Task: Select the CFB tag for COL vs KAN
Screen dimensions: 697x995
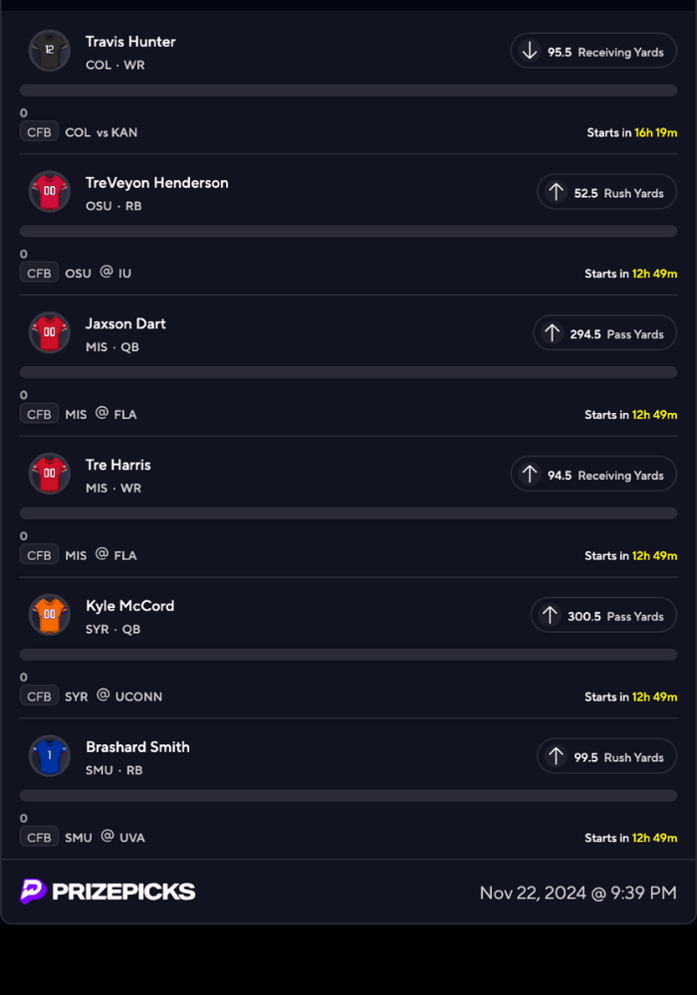Action: (39, 132)
